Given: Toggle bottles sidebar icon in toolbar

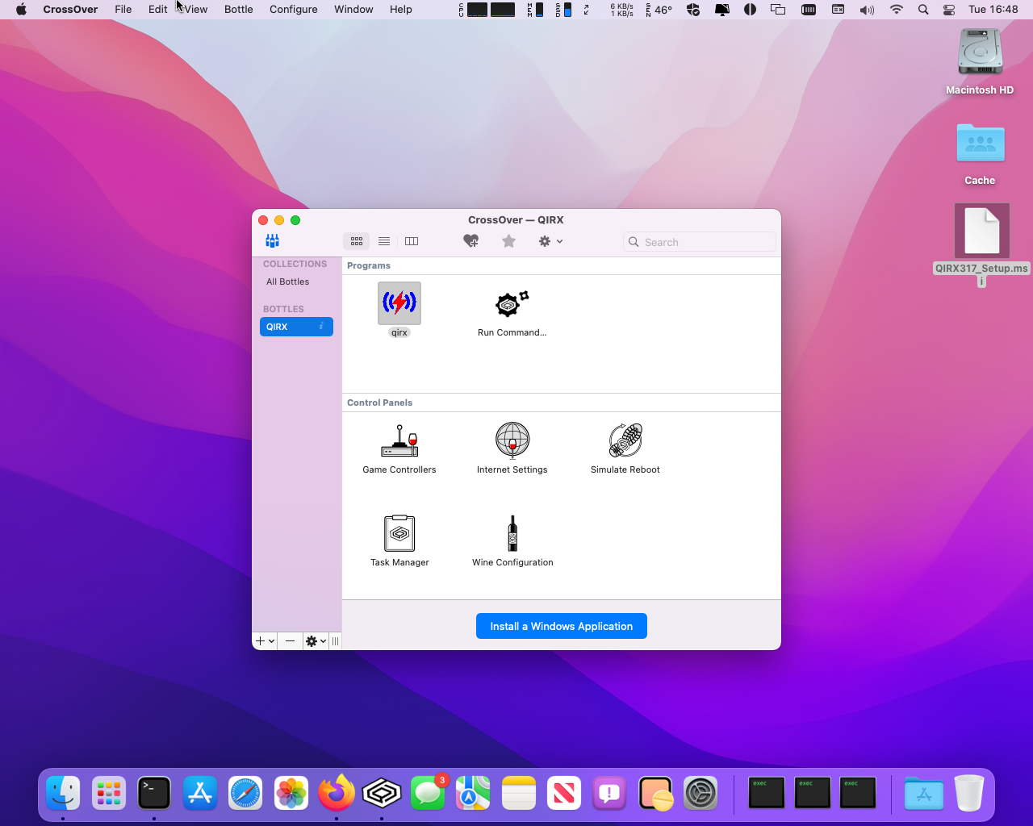Looking at the screenshot, I should [273, 241].
